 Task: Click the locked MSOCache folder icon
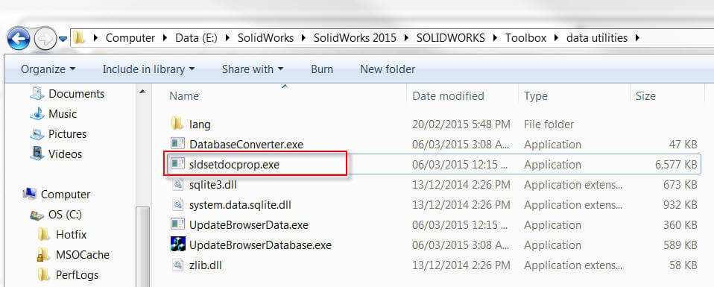click(x=43, y=255)
